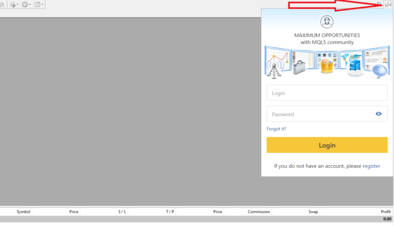The height and width of the screenshot is (226, 394).
Task: Click the indicators list toolbar icon
Action: tap(13, 4)
